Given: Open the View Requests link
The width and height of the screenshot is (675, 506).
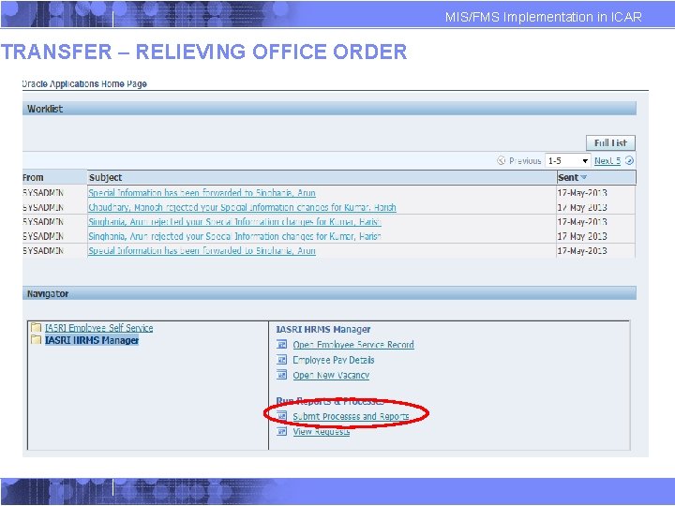Looking at the screenshot, I should [x=322, y=432].
